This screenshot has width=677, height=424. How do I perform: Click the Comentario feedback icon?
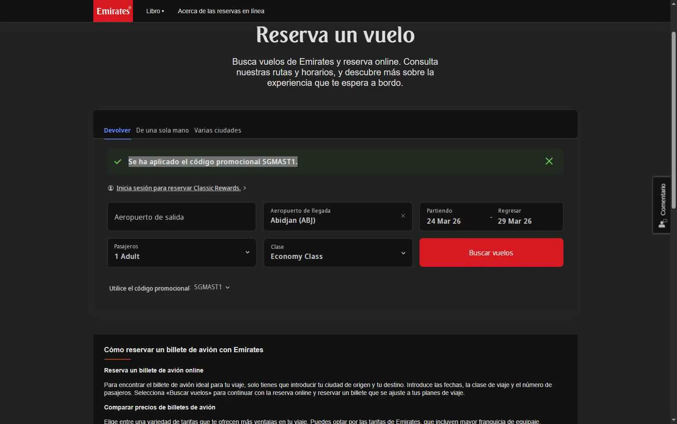[x=662, y=224]
